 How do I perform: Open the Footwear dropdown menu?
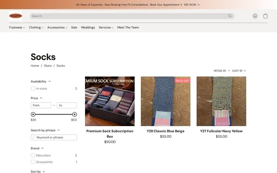pos(17,28)
